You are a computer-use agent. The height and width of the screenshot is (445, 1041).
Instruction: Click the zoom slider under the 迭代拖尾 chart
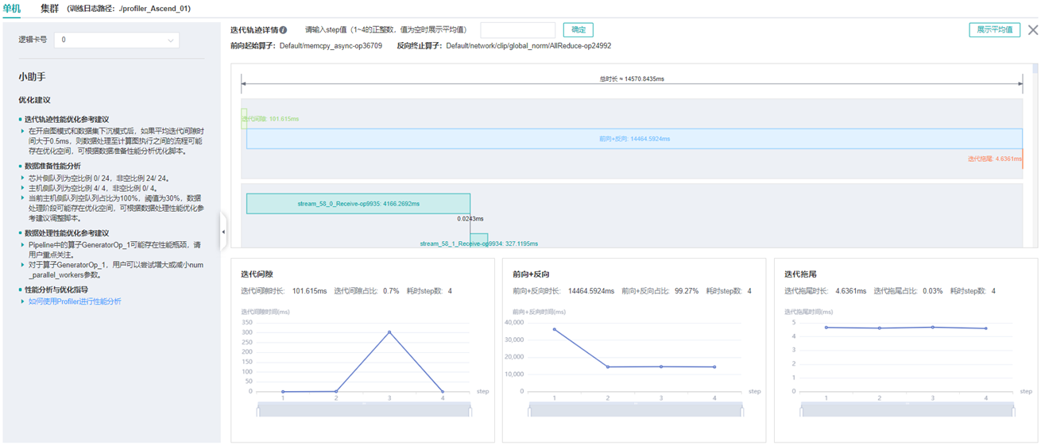(907, 409)
